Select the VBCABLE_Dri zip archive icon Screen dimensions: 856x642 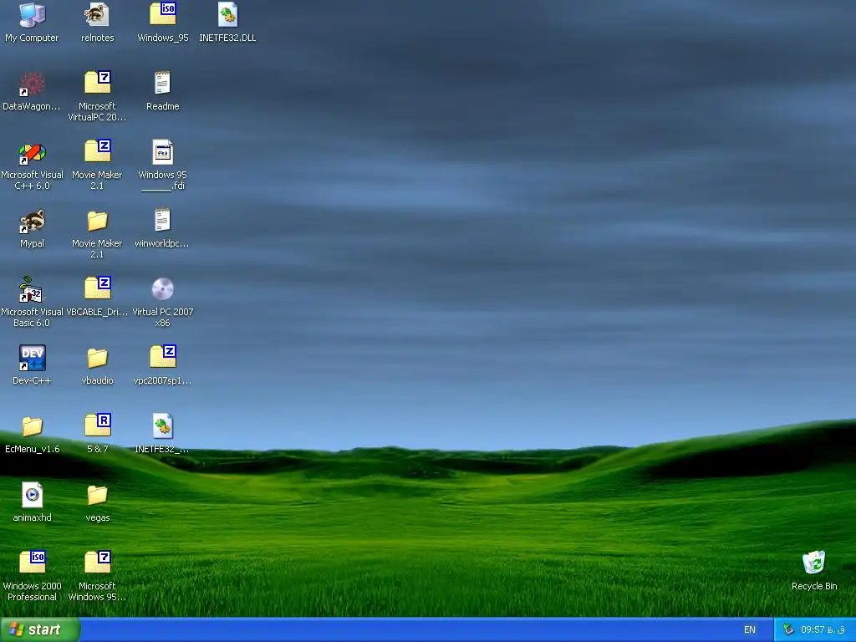click(97, 290)
